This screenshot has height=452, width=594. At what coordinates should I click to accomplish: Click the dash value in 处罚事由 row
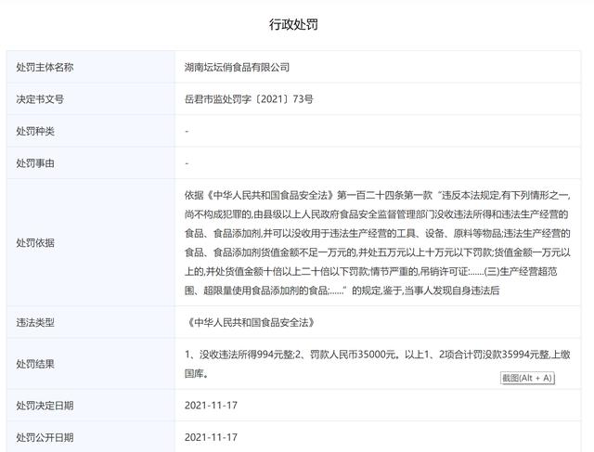[187, 163]
